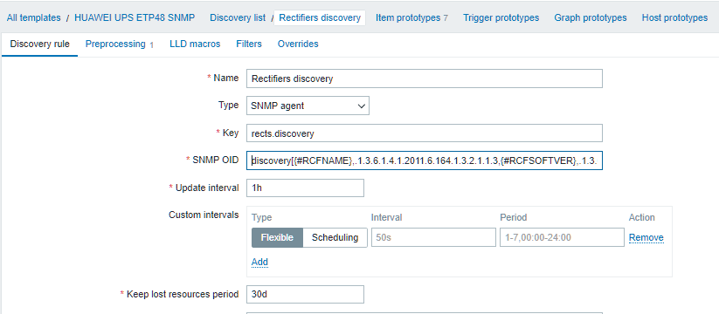The width and height of the screenshot is (719, 314).
Task: Switch to the Discovery rule tab
Action: (x=40, y=44)
